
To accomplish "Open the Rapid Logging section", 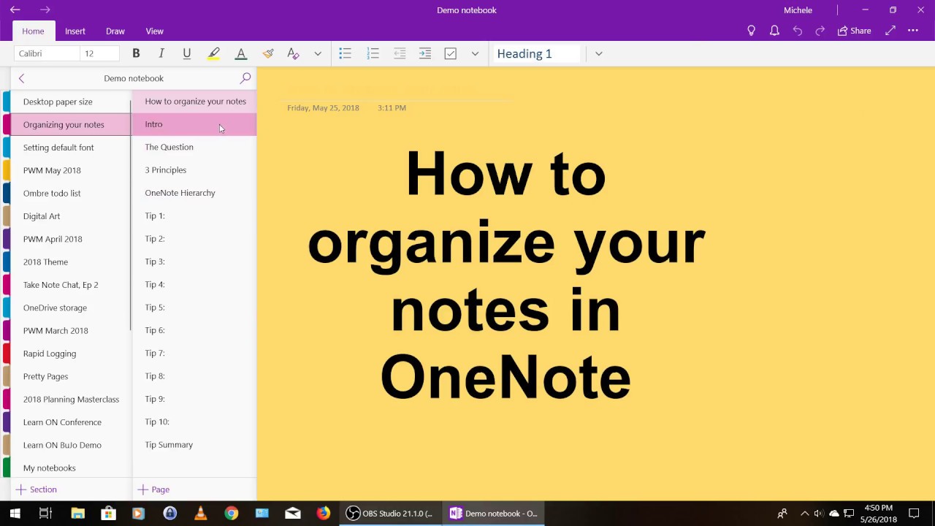I will pos(70,354).
